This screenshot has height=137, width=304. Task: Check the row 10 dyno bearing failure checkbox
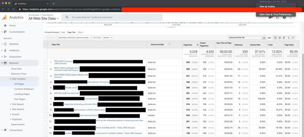[45, 115]
